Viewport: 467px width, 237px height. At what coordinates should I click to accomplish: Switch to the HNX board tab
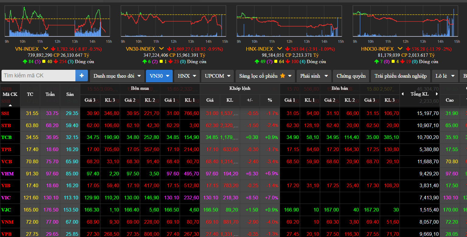point(187,76)
